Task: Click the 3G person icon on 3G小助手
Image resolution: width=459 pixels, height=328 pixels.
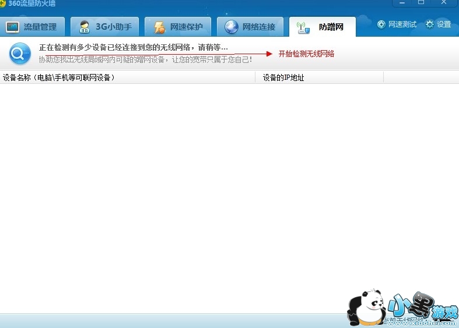Action: tap(85, 27)
